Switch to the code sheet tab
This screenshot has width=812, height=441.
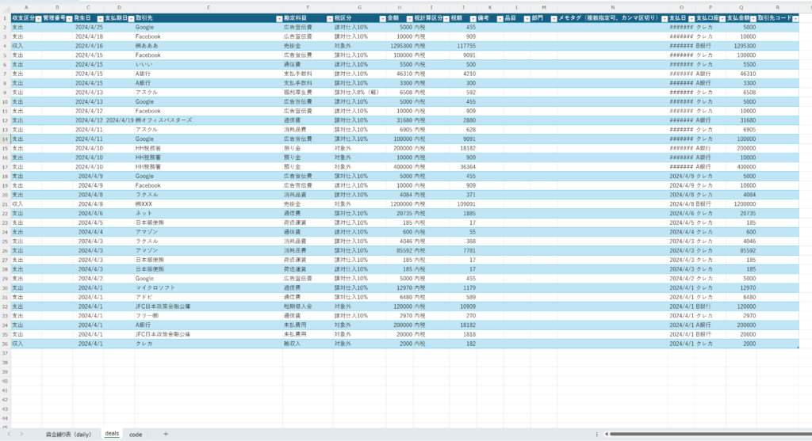[x=136, y=435]
